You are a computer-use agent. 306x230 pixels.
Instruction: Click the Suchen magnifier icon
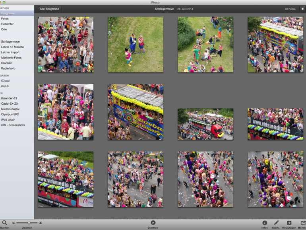[x=4, y=222]
